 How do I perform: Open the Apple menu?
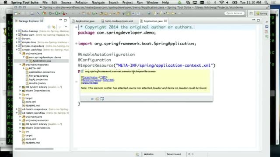point(5,3)
